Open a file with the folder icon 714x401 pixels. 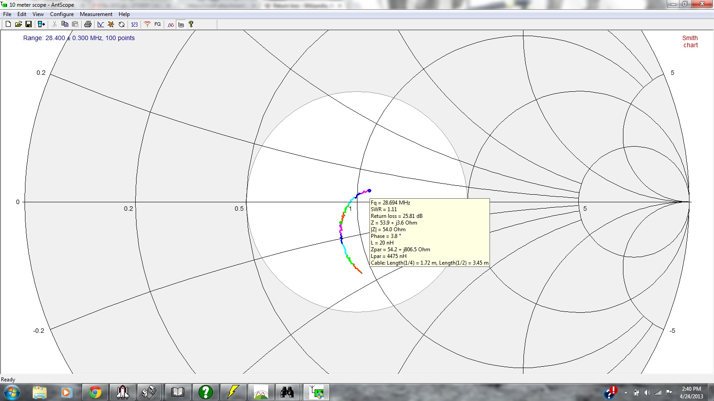pyautogui.click(x=18, y=25)
